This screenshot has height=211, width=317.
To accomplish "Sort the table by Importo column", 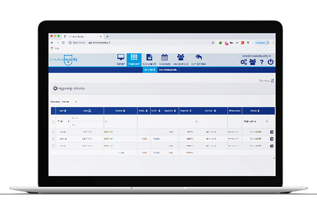I will pos(190,111).
